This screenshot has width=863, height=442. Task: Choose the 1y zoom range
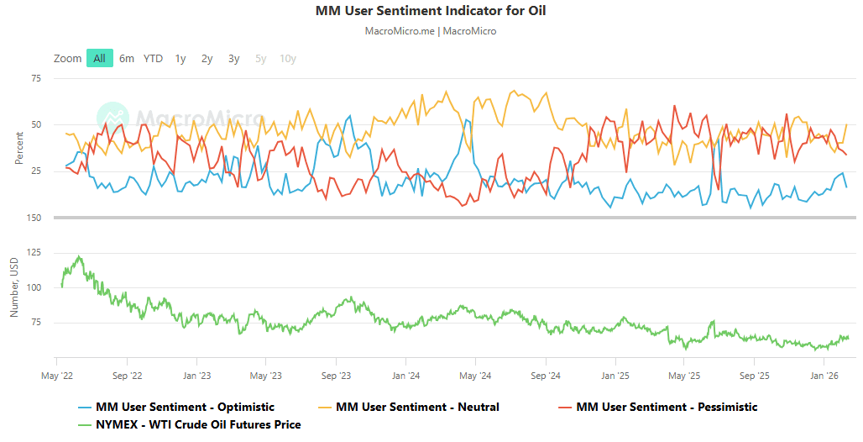click(x=180, y=58)
